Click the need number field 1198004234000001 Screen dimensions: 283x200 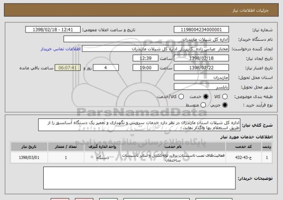pos(201,29)
